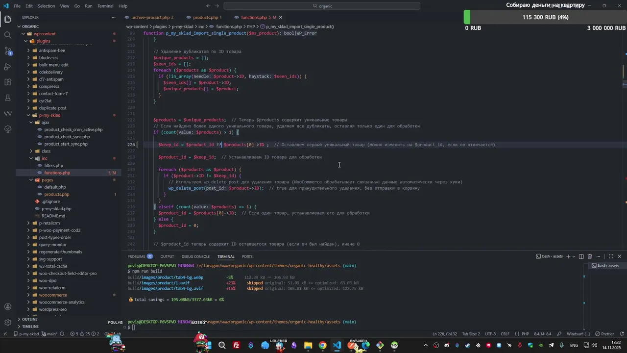
Task: Switch to DEBUG CONSOLE panel tab
Action: tap(195, 256)
